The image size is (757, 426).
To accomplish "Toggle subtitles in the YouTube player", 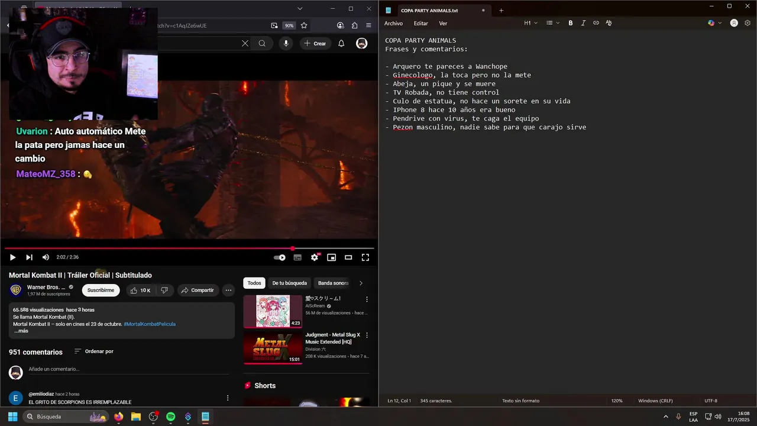I will 297,257.
